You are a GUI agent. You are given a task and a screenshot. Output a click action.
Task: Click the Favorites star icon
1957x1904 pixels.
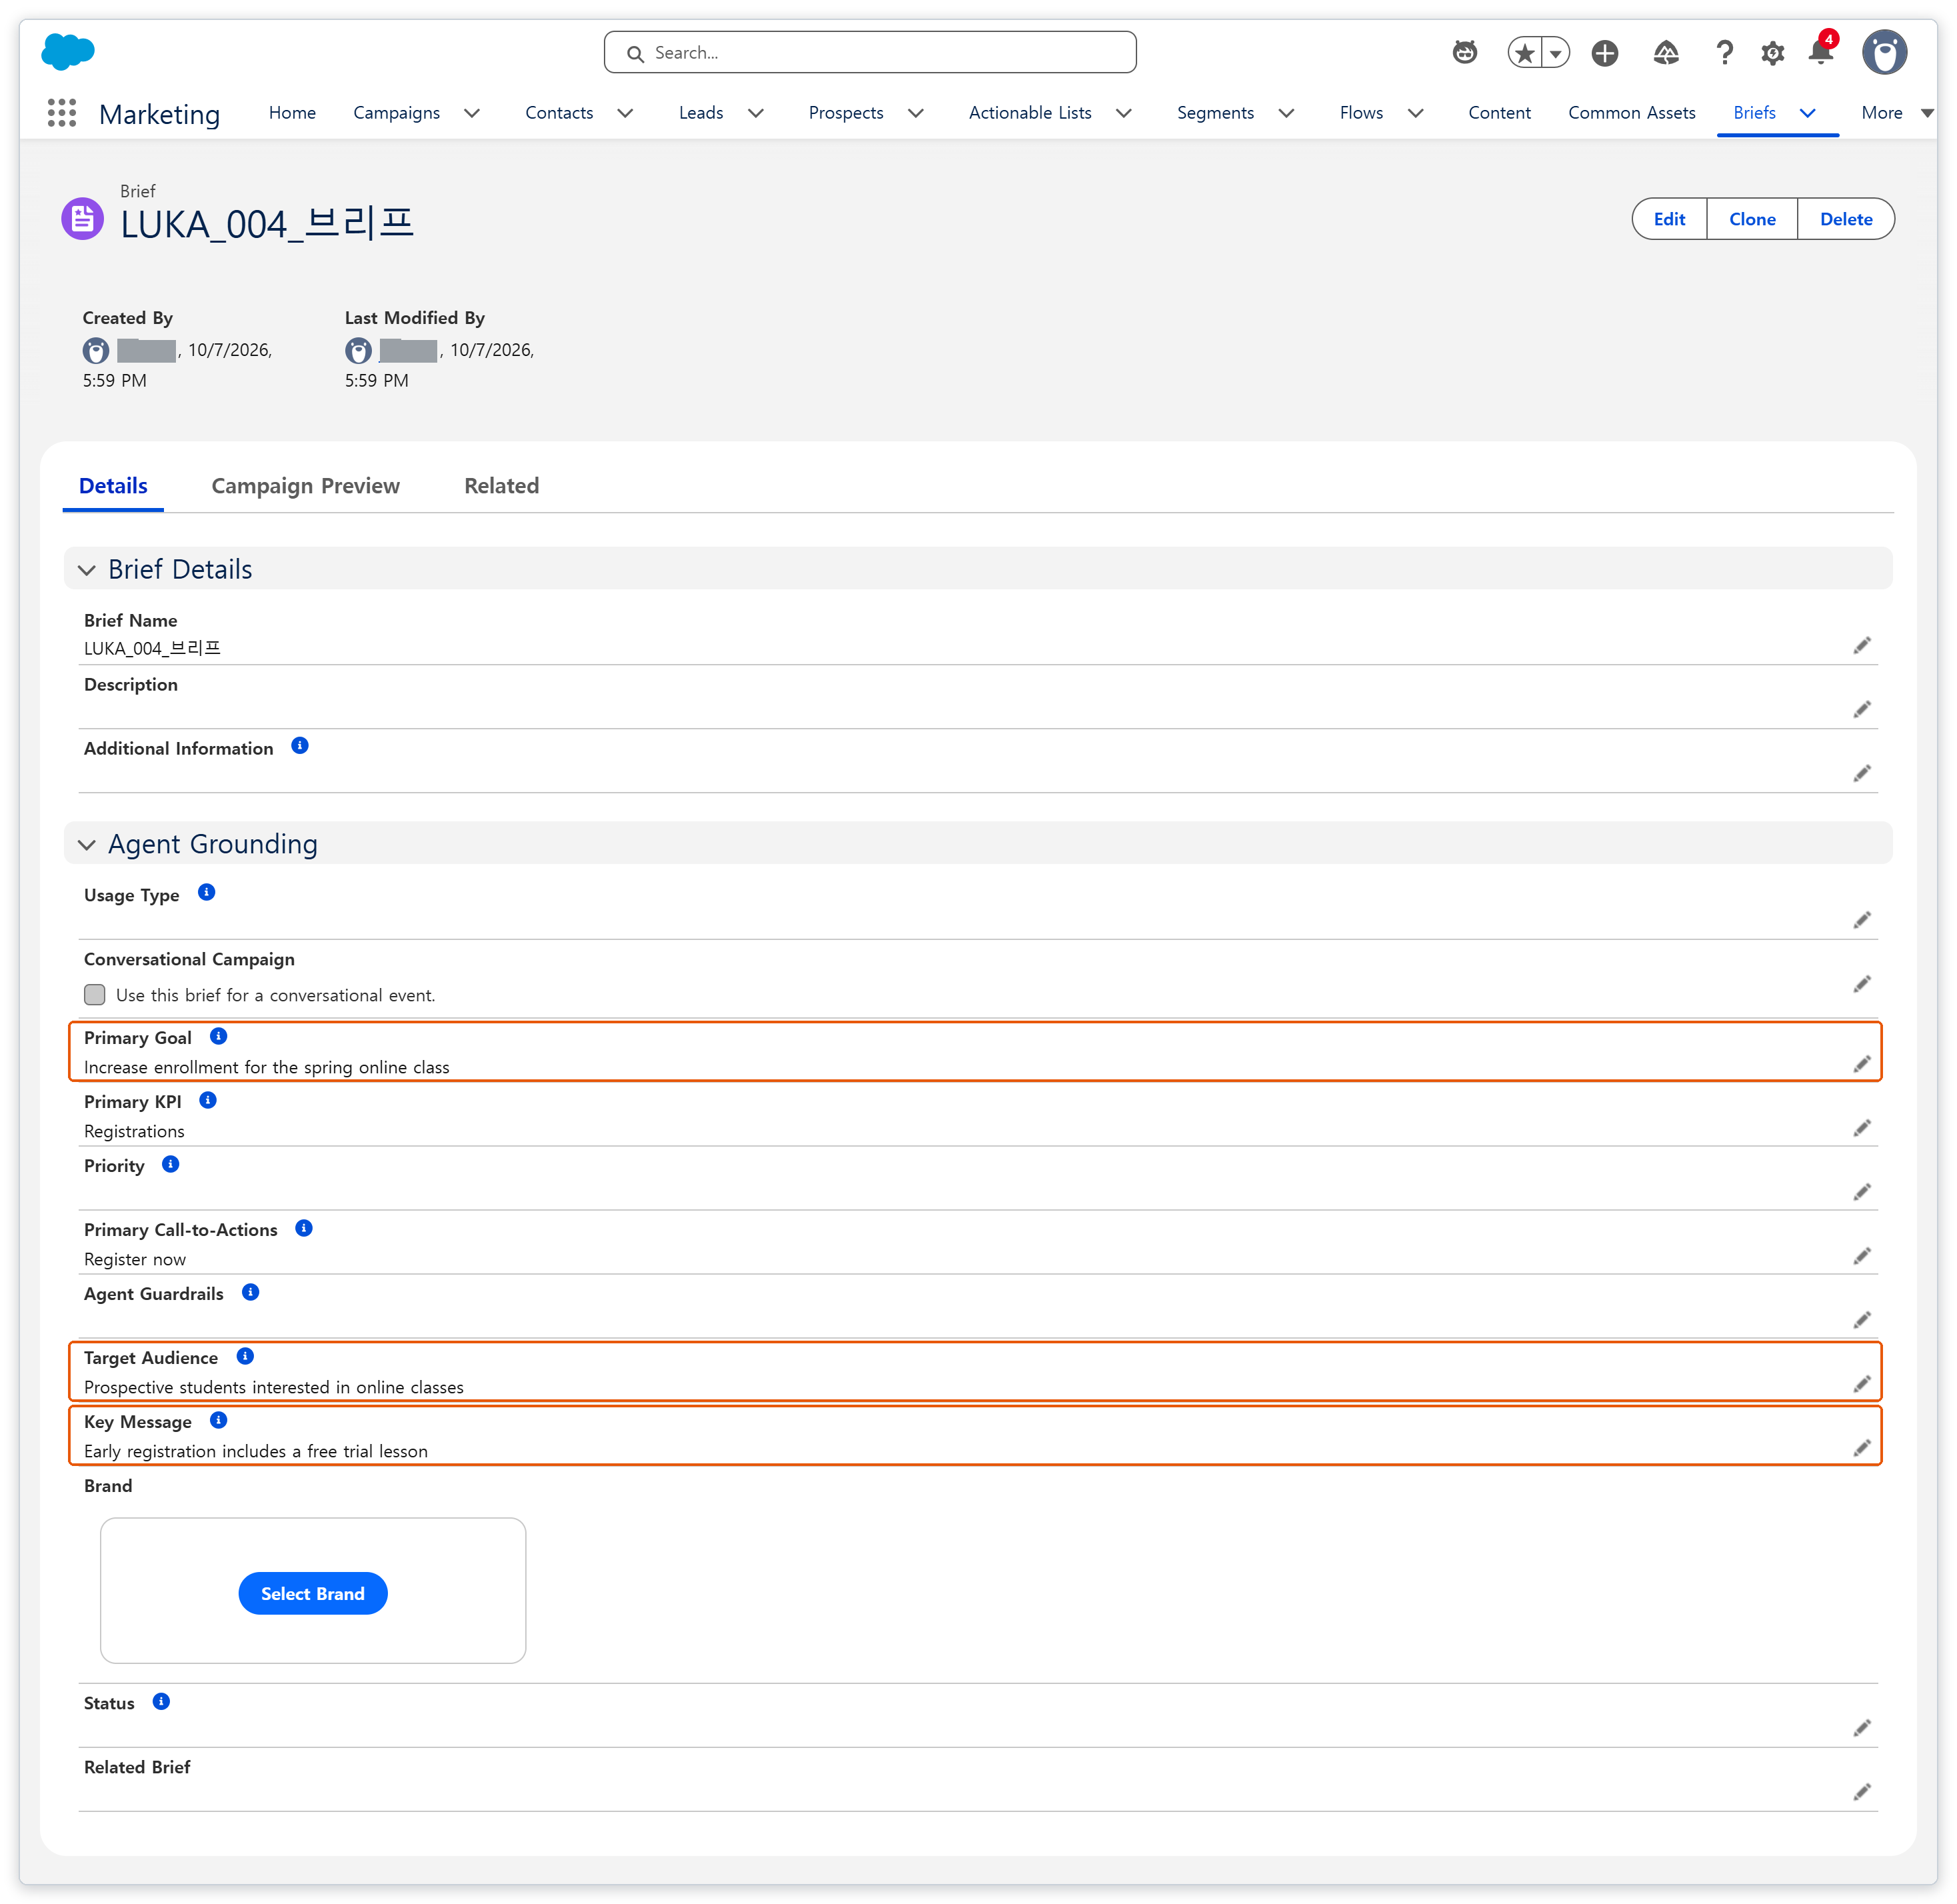click(1525, 53)
